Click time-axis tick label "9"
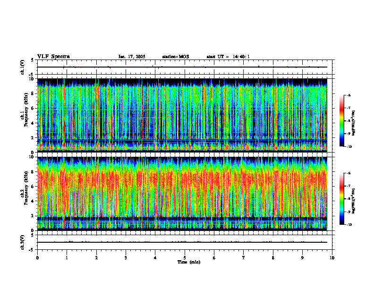Screen dimensions: 374x289 pyautogui.click(x=302, y=258)
